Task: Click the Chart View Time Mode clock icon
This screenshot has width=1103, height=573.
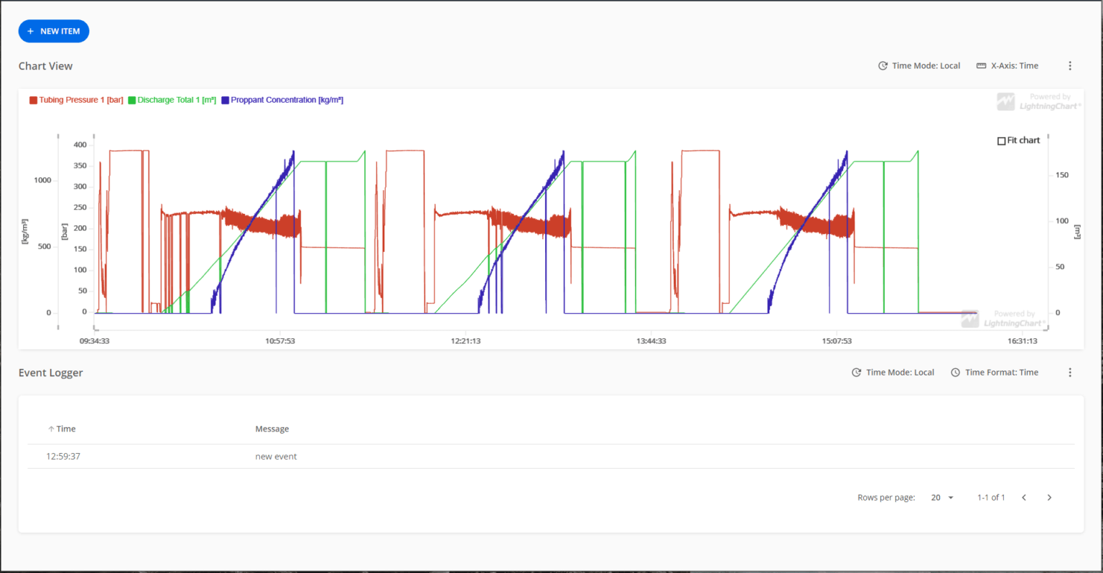Action: (883, 66)
